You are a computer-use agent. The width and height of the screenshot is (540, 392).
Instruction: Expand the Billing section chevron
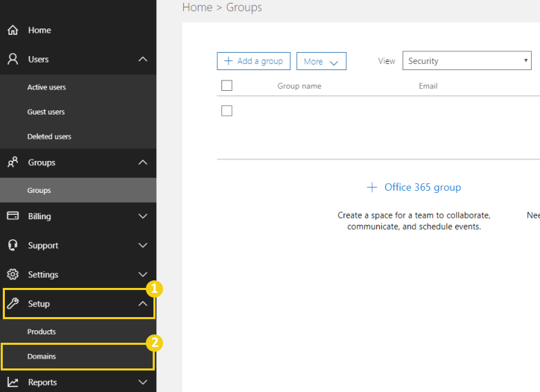pyautogui.click(x=143, y=216)
